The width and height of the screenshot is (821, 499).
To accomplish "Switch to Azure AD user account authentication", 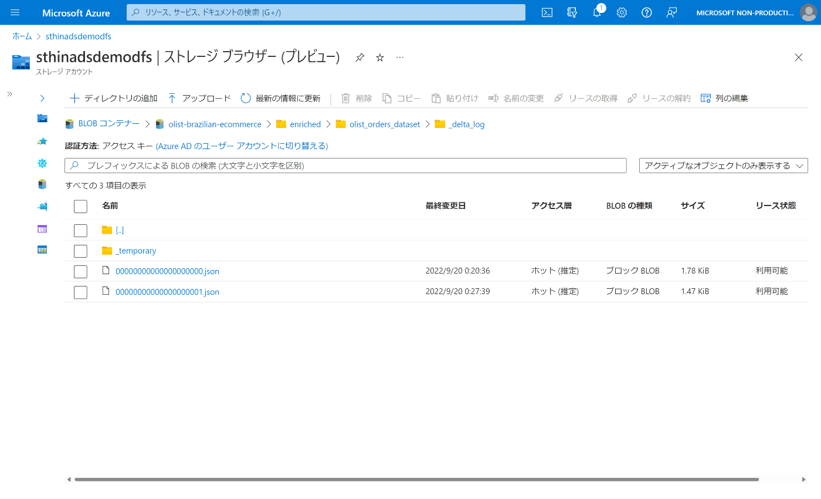I will tap(242, 146).
